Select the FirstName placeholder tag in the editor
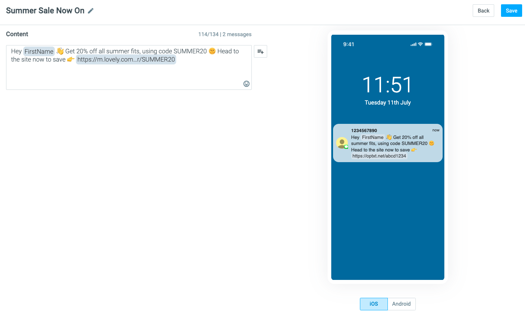The height and width of the screenshot is (320, 525). [39, 52]
